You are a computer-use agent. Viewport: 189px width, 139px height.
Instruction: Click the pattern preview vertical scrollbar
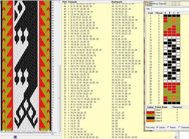59,67
